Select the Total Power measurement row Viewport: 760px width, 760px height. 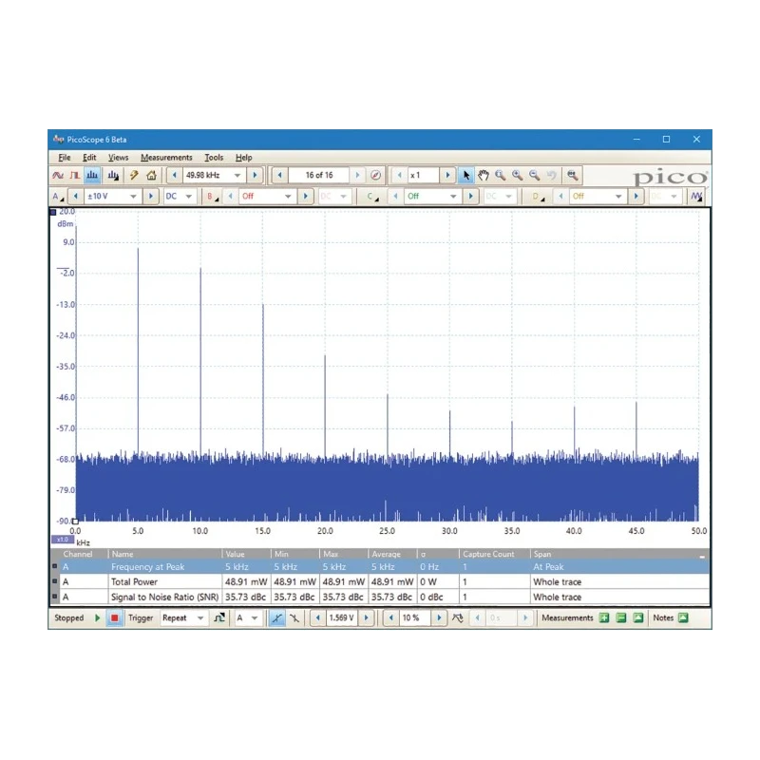(381, 581)
